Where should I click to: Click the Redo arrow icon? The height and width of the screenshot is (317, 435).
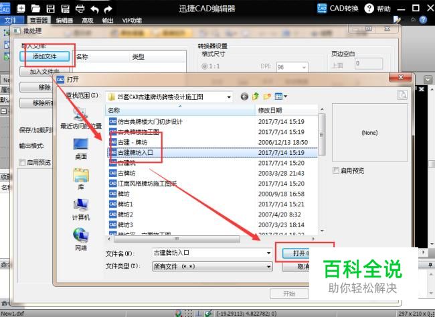108,9
